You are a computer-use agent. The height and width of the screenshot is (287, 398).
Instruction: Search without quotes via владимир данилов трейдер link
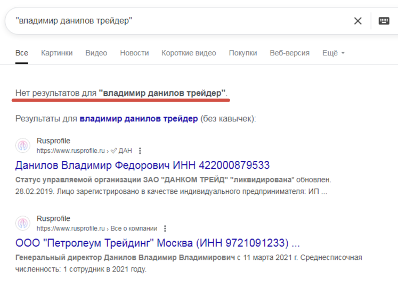(139, 119)
